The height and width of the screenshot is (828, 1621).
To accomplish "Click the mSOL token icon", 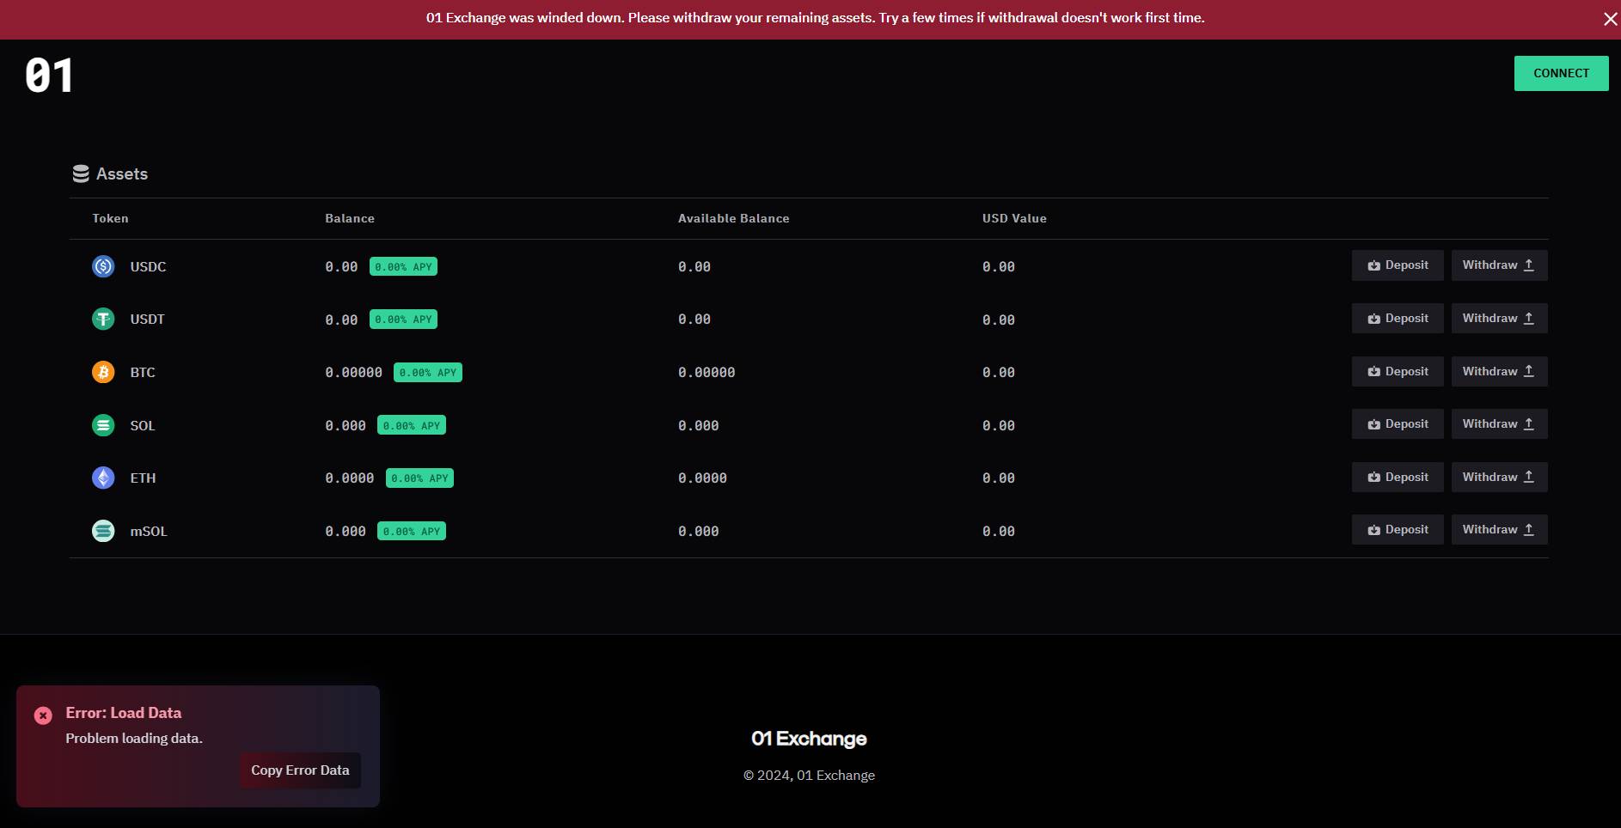I will (103, 531).
